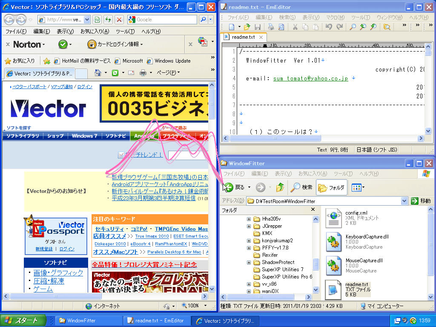Image resolution: width=436 pixels, height=327 pixels.
Task: Click the IE Back arrow button
Action: point(9,20)
